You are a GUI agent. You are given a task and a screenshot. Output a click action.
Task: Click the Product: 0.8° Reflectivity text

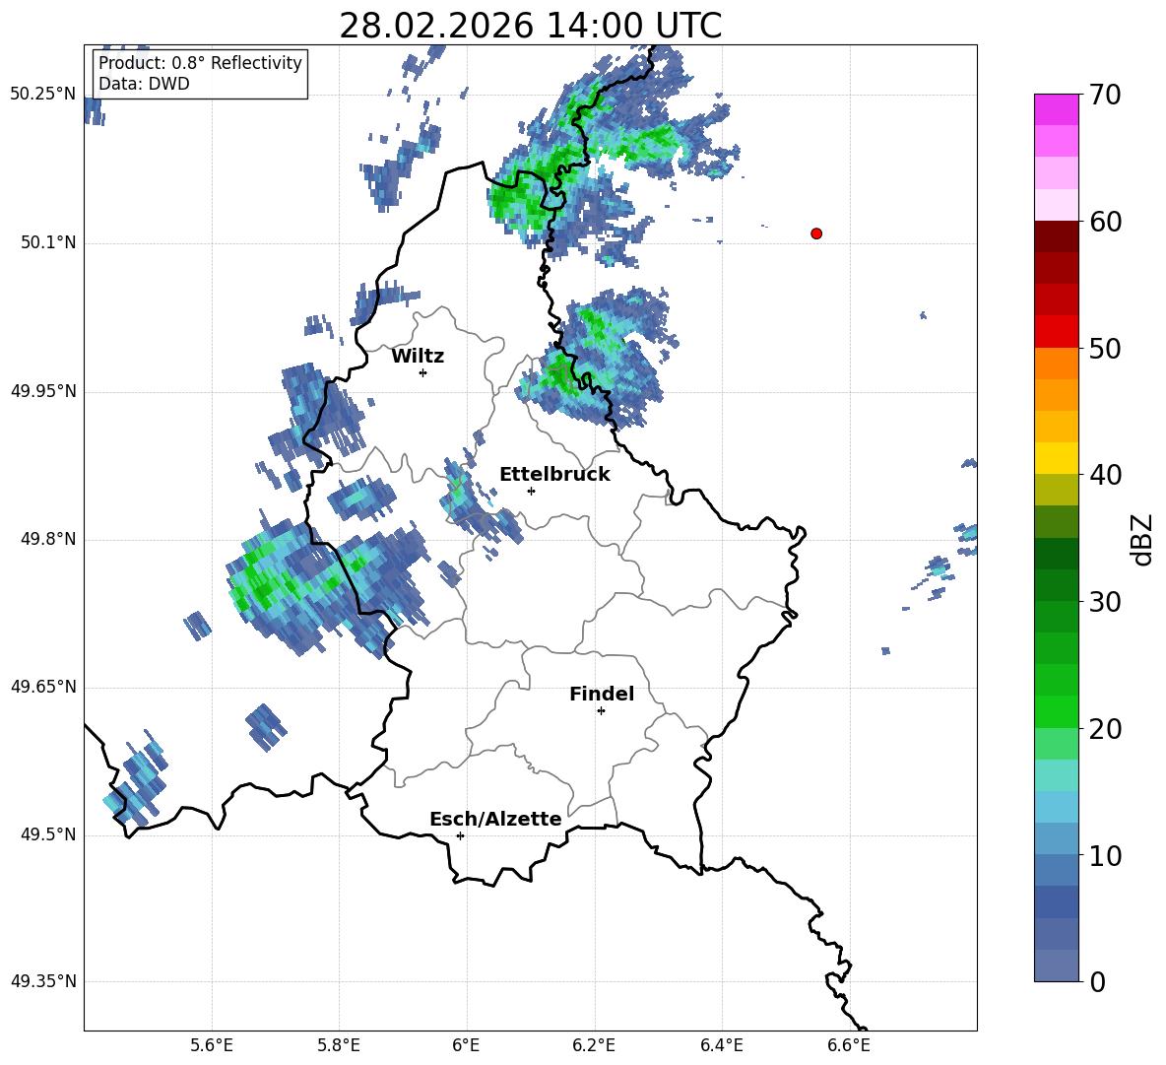point(200,62)
